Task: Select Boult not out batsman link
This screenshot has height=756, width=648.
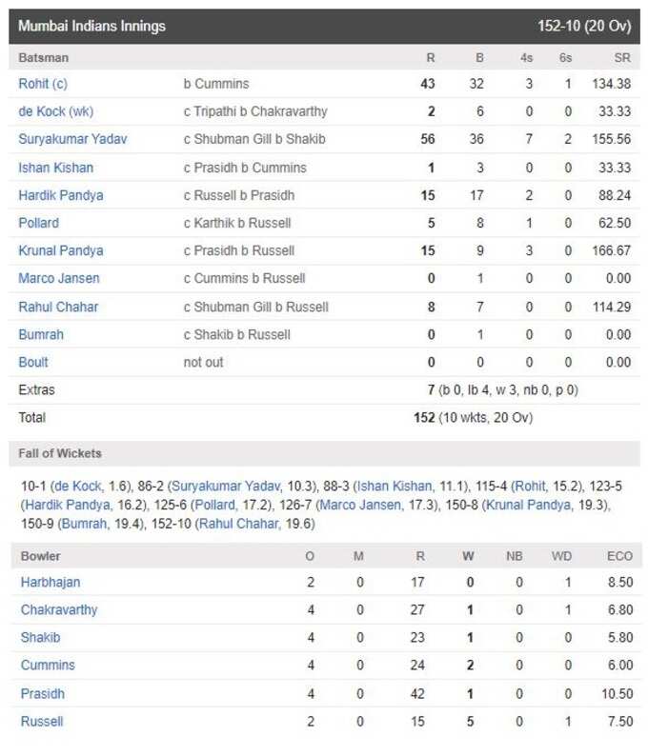Action: tap(33, 362)
